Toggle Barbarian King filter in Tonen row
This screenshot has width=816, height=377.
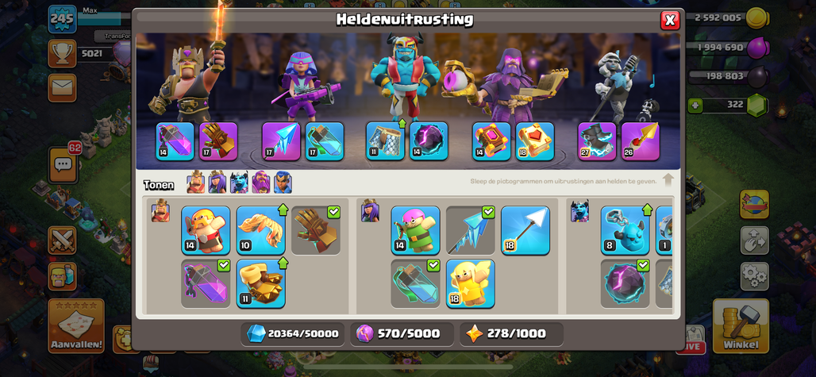[196, 183]
